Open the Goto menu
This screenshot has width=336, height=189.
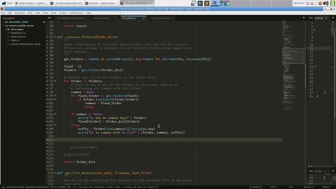pos(46,13)
